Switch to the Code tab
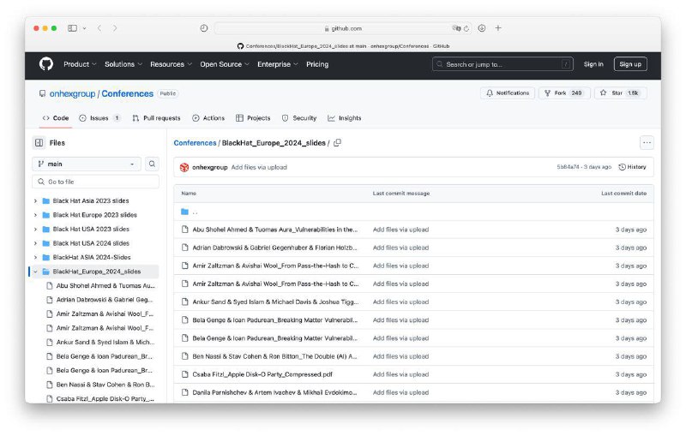The height and width of the screenshot is (436, 686). click(x=56, y=118)
